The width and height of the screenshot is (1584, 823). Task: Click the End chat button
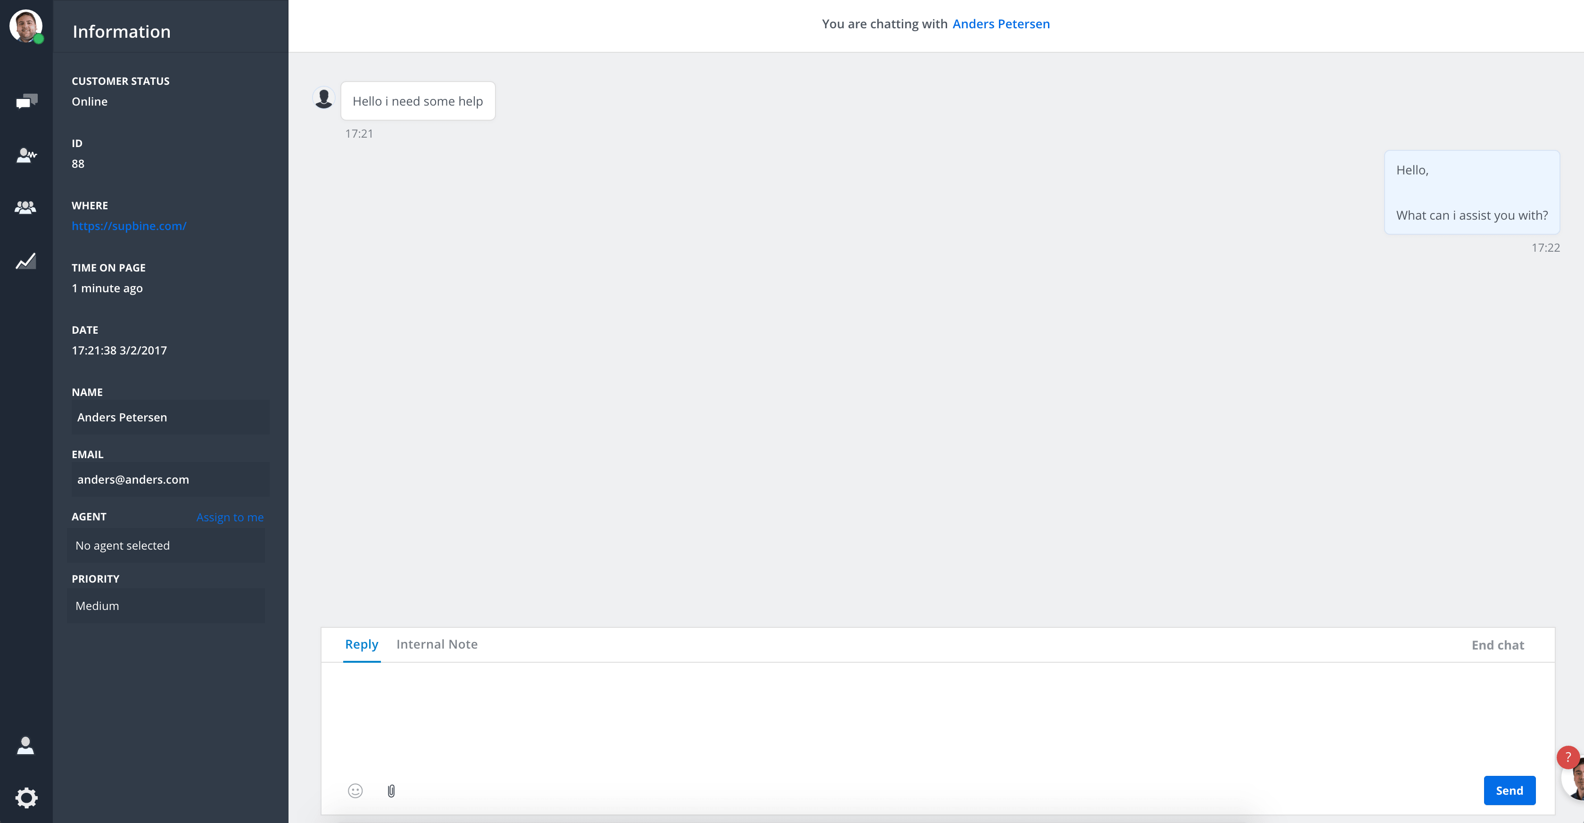pos(1498,645)
